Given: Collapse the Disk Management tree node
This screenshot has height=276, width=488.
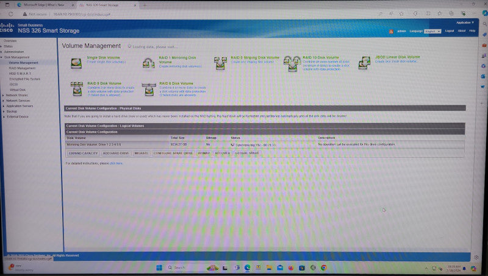Looking at the screenshot, I should point(2,57).
